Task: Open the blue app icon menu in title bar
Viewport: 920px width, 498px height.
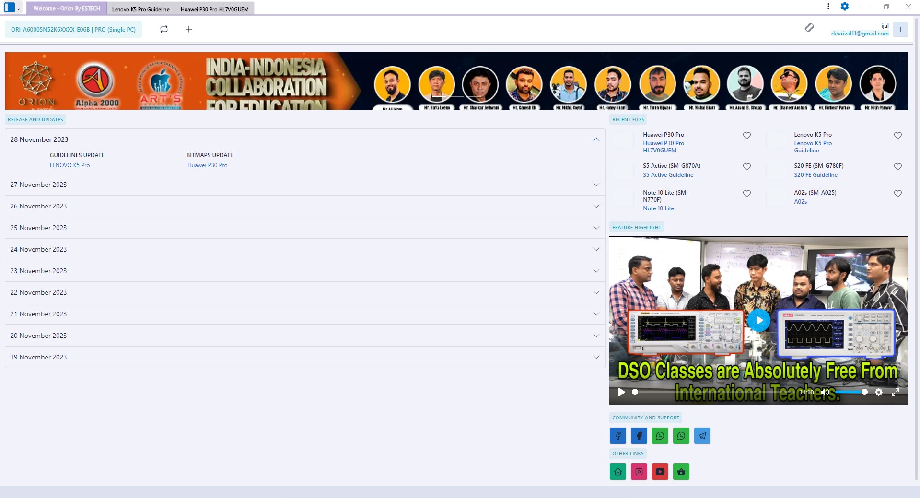Action: (x=12, y=8)
